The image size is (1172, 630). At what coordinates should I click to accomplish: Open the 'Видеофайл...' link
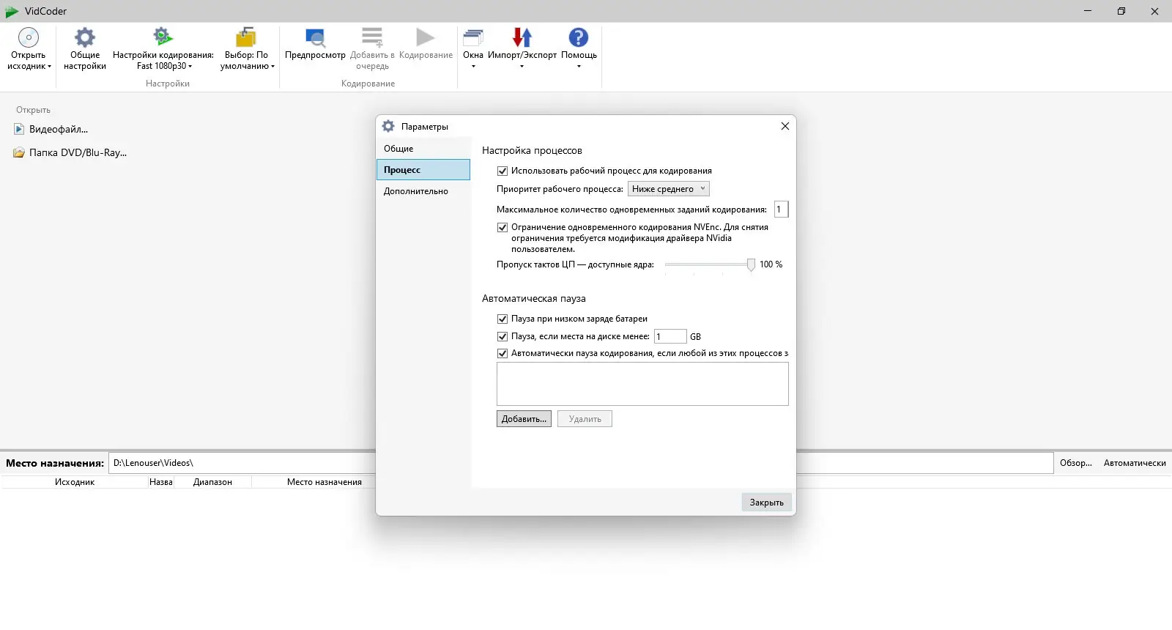coord(59,130)
